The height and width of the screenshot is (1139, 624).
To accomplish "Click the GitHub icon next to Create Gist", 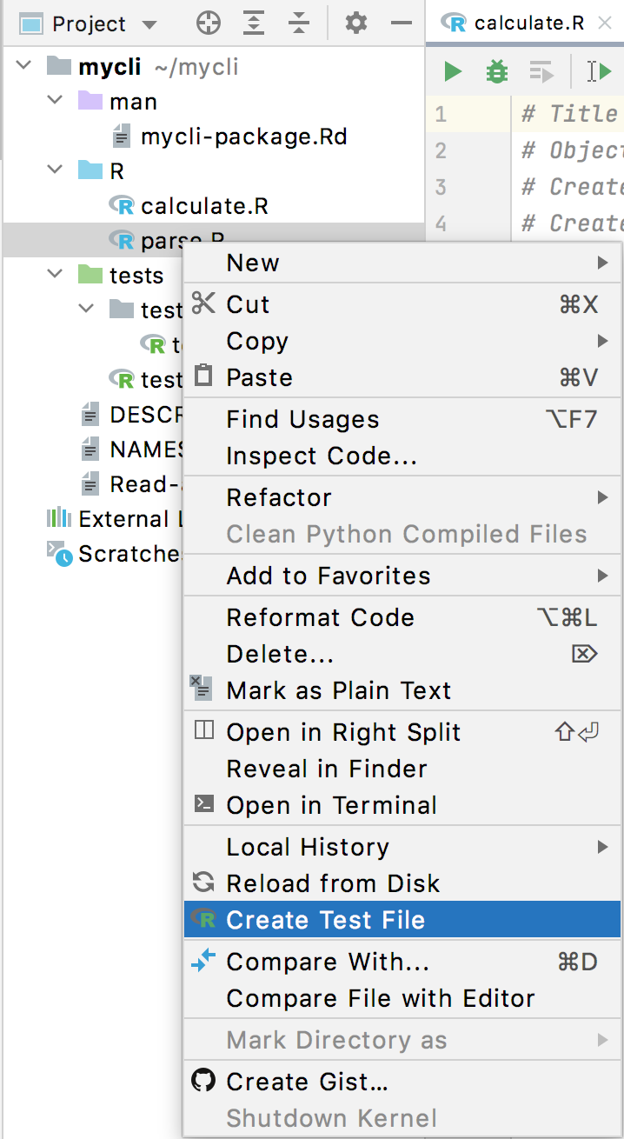I will click(202, 1082).
